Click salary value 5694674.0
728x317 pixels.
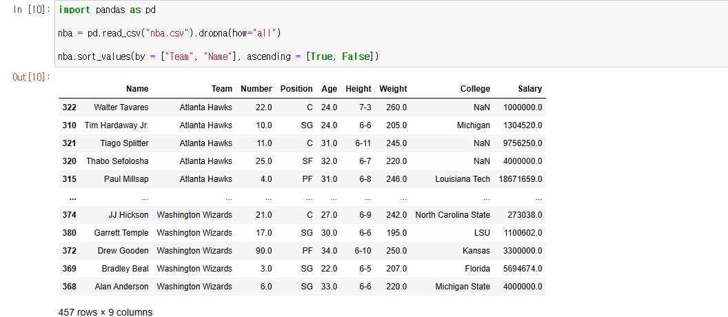(x=523, y=268)
